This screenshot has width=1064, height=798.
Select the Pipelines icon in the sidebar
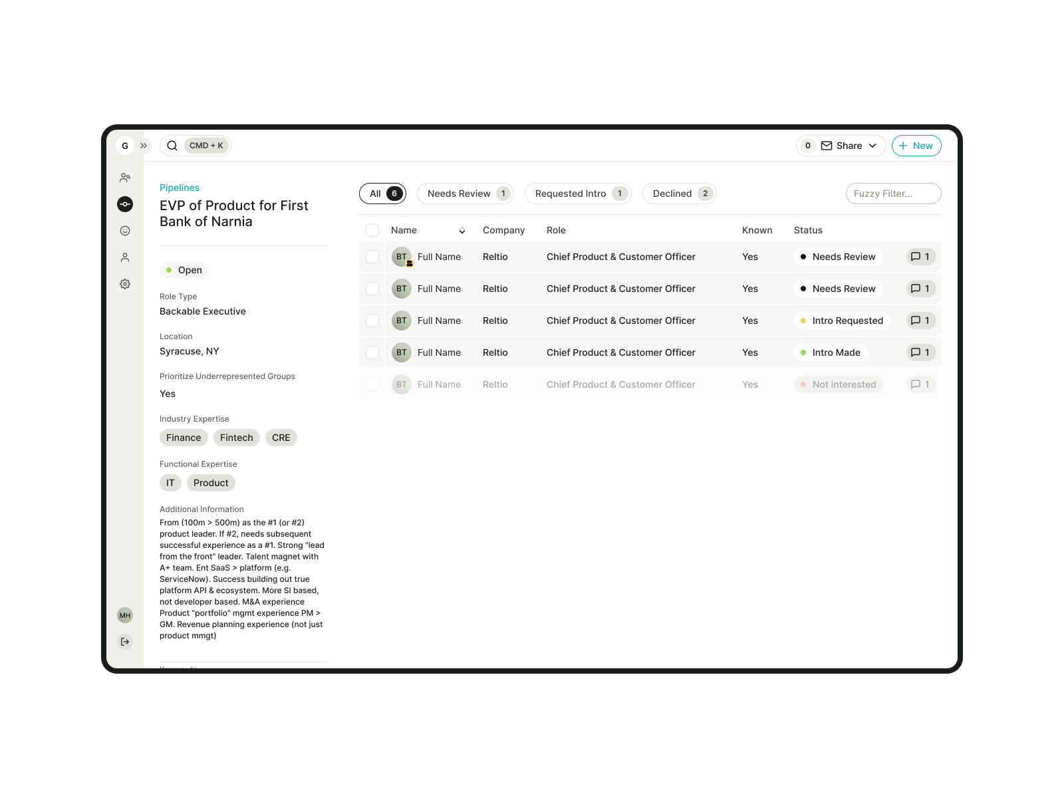124,204
